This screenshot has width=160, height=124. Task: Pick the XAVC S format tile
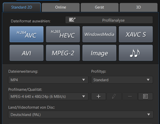pos(136,34)
